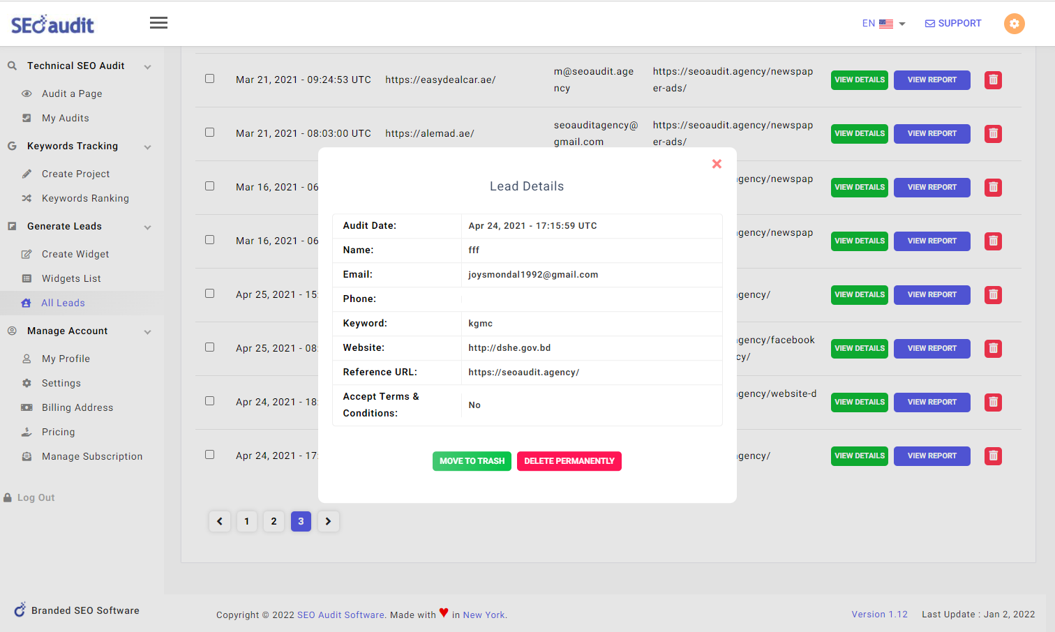Tick the checkbox beside the alemad.ae lead
1055x632 pixels.
tap(209, 133)
